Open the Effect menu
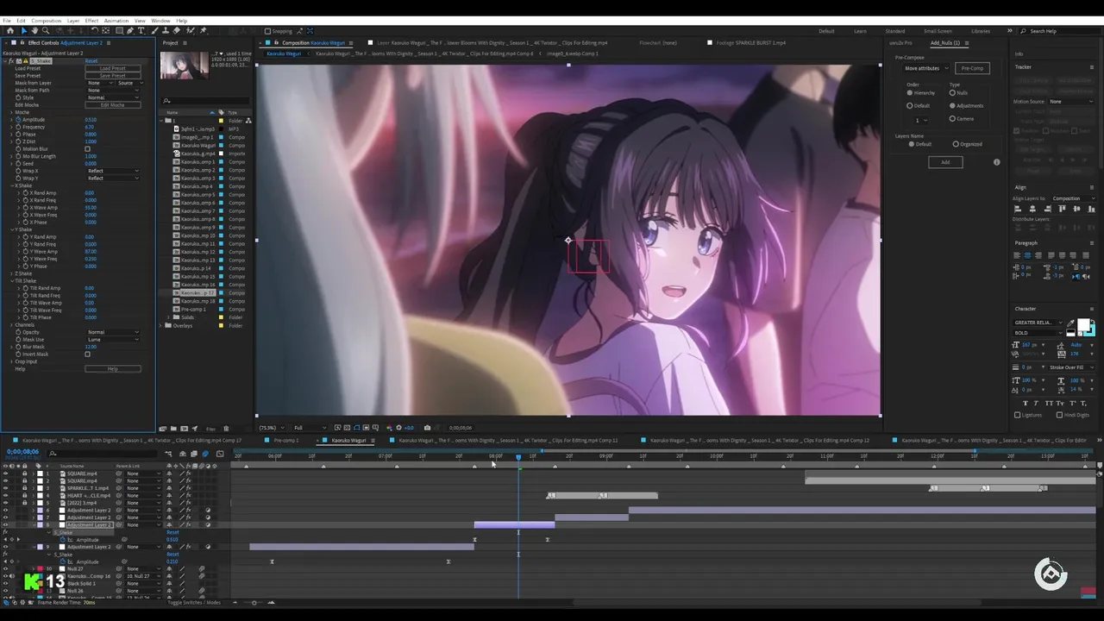Image resolution: width=1104 pixels, height=621 pixels. pos(91,21)
